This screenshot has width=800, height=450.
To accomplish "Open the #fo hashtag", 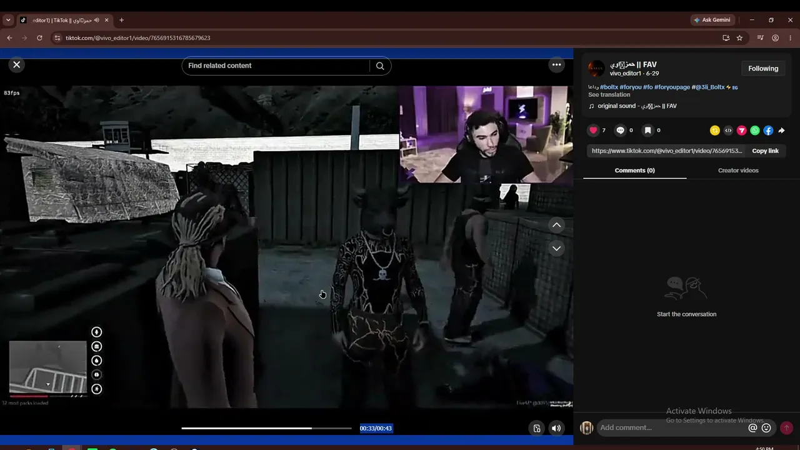I will 648,87.
